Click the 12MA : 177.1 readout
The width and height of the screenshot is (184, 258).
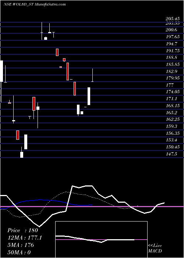(x=25, y=238)
